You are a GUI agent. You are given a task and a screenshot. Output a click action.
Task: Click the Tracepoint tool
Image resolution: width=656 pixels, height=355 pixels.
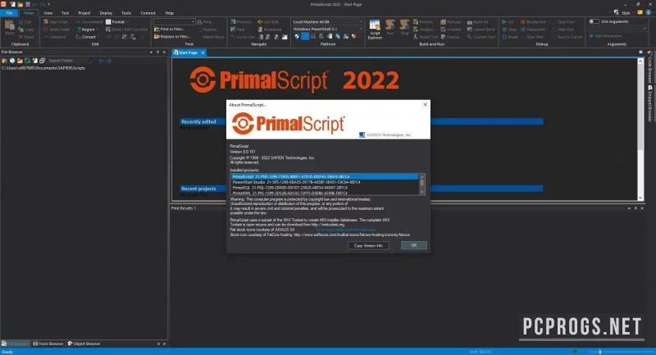coord(532,30)
